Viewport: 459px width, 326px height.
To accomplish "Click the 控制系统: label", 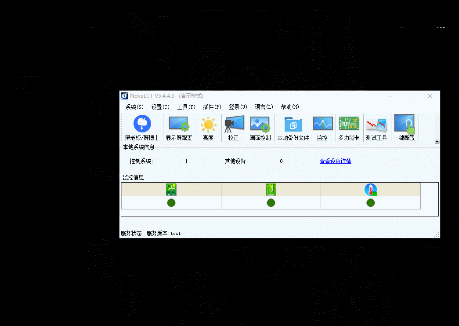I will pos(141,161).
